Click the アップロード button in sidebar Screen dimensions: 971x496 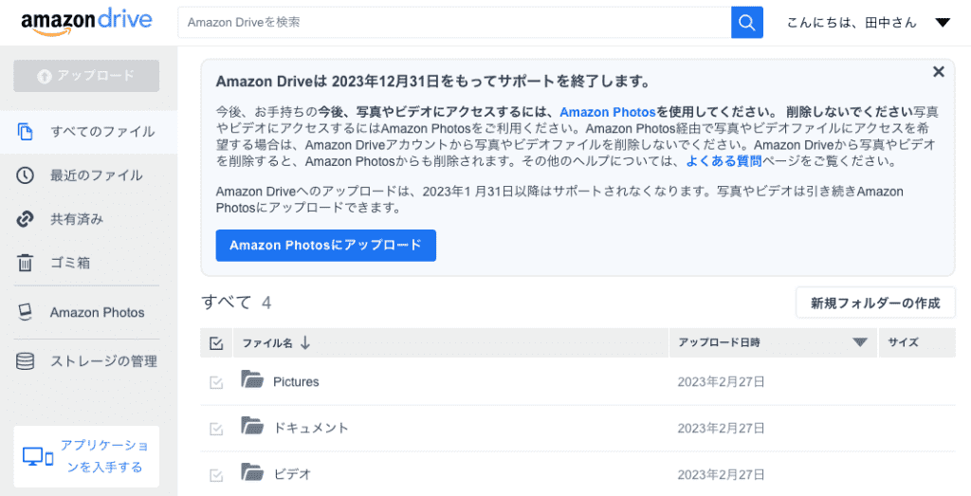click(86, 76)
